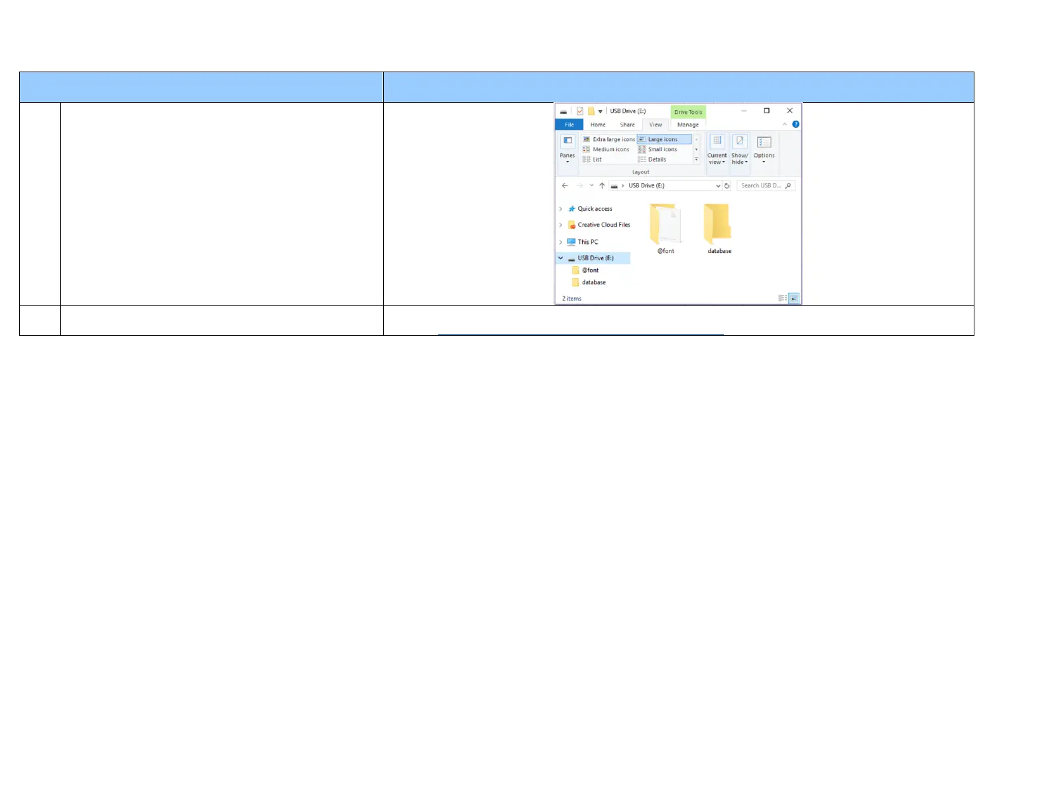The height and width of the screenshot is (811, 1050).
Task: Go up one level with the Up arrow
Action: coord(602,186)
